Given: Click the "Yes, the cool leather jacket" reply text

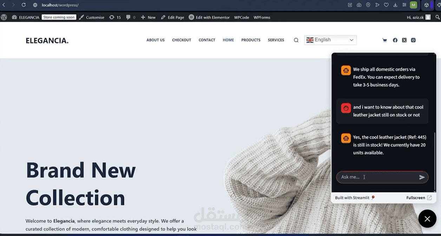Looking at the screenshot, I should [390, 145].
